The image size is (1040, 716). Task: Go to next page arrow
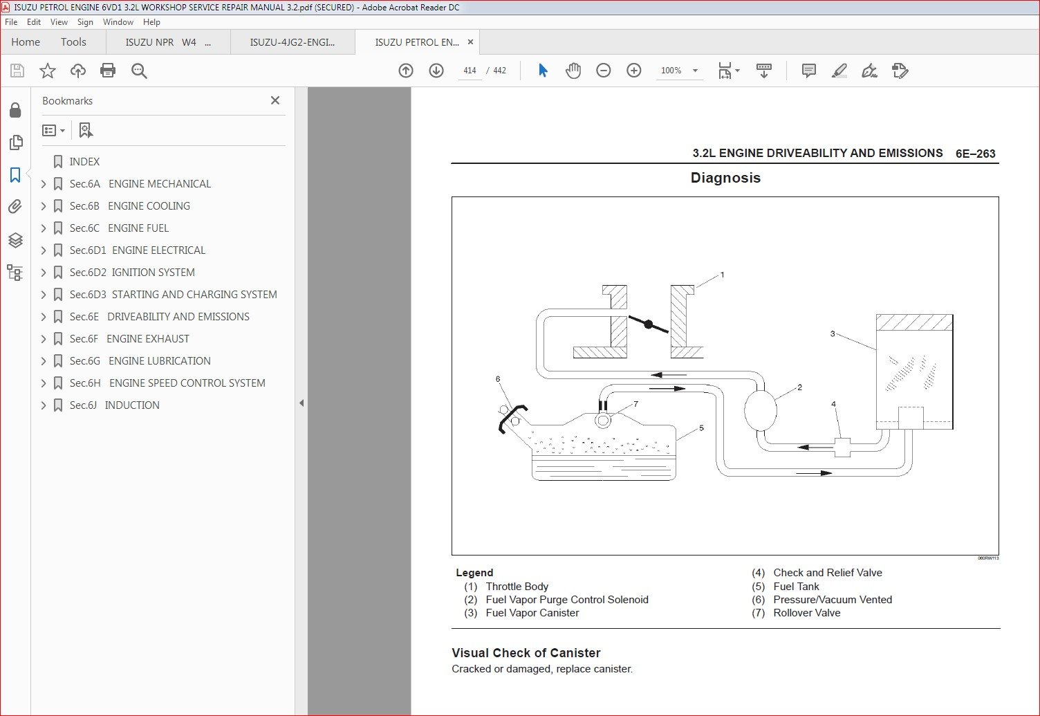point(436,71)
